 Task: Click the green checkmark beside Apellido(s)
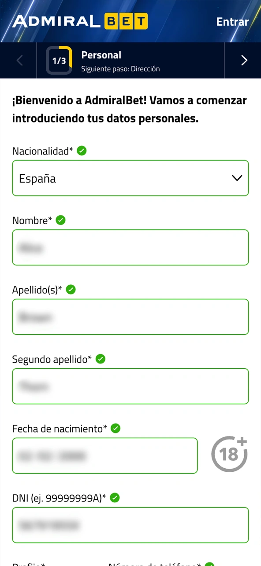tap(71, 290)
